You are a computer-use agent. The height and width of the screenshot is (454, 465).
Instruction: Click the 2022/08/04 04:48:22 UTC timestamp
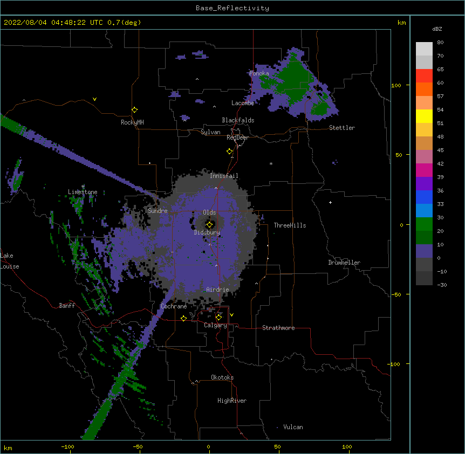pyautogui.click(x=53, y=23)
